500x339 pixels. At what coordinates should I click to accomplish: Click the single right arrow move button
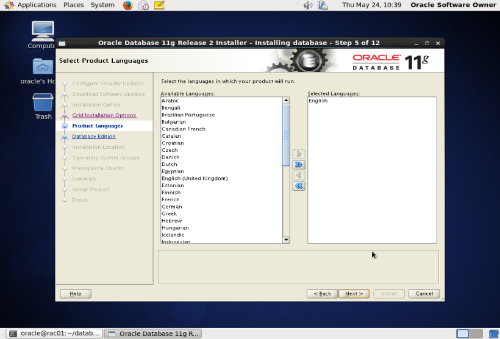coord(299,154)
